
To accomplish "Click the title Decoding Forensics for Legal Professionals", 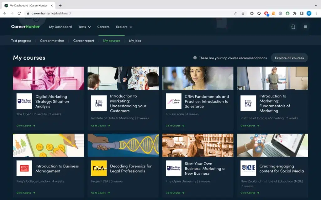I will coord(131,168).
